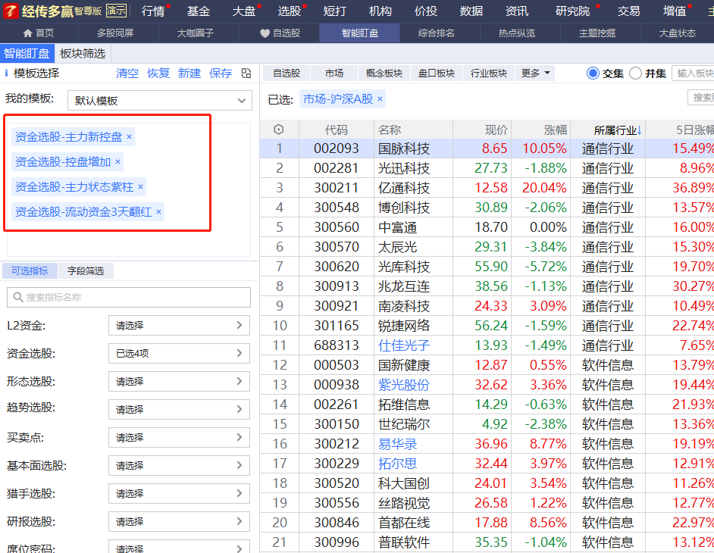Click 盘口板块 filter button
714x553 pixels.
(x=437, y=73)
